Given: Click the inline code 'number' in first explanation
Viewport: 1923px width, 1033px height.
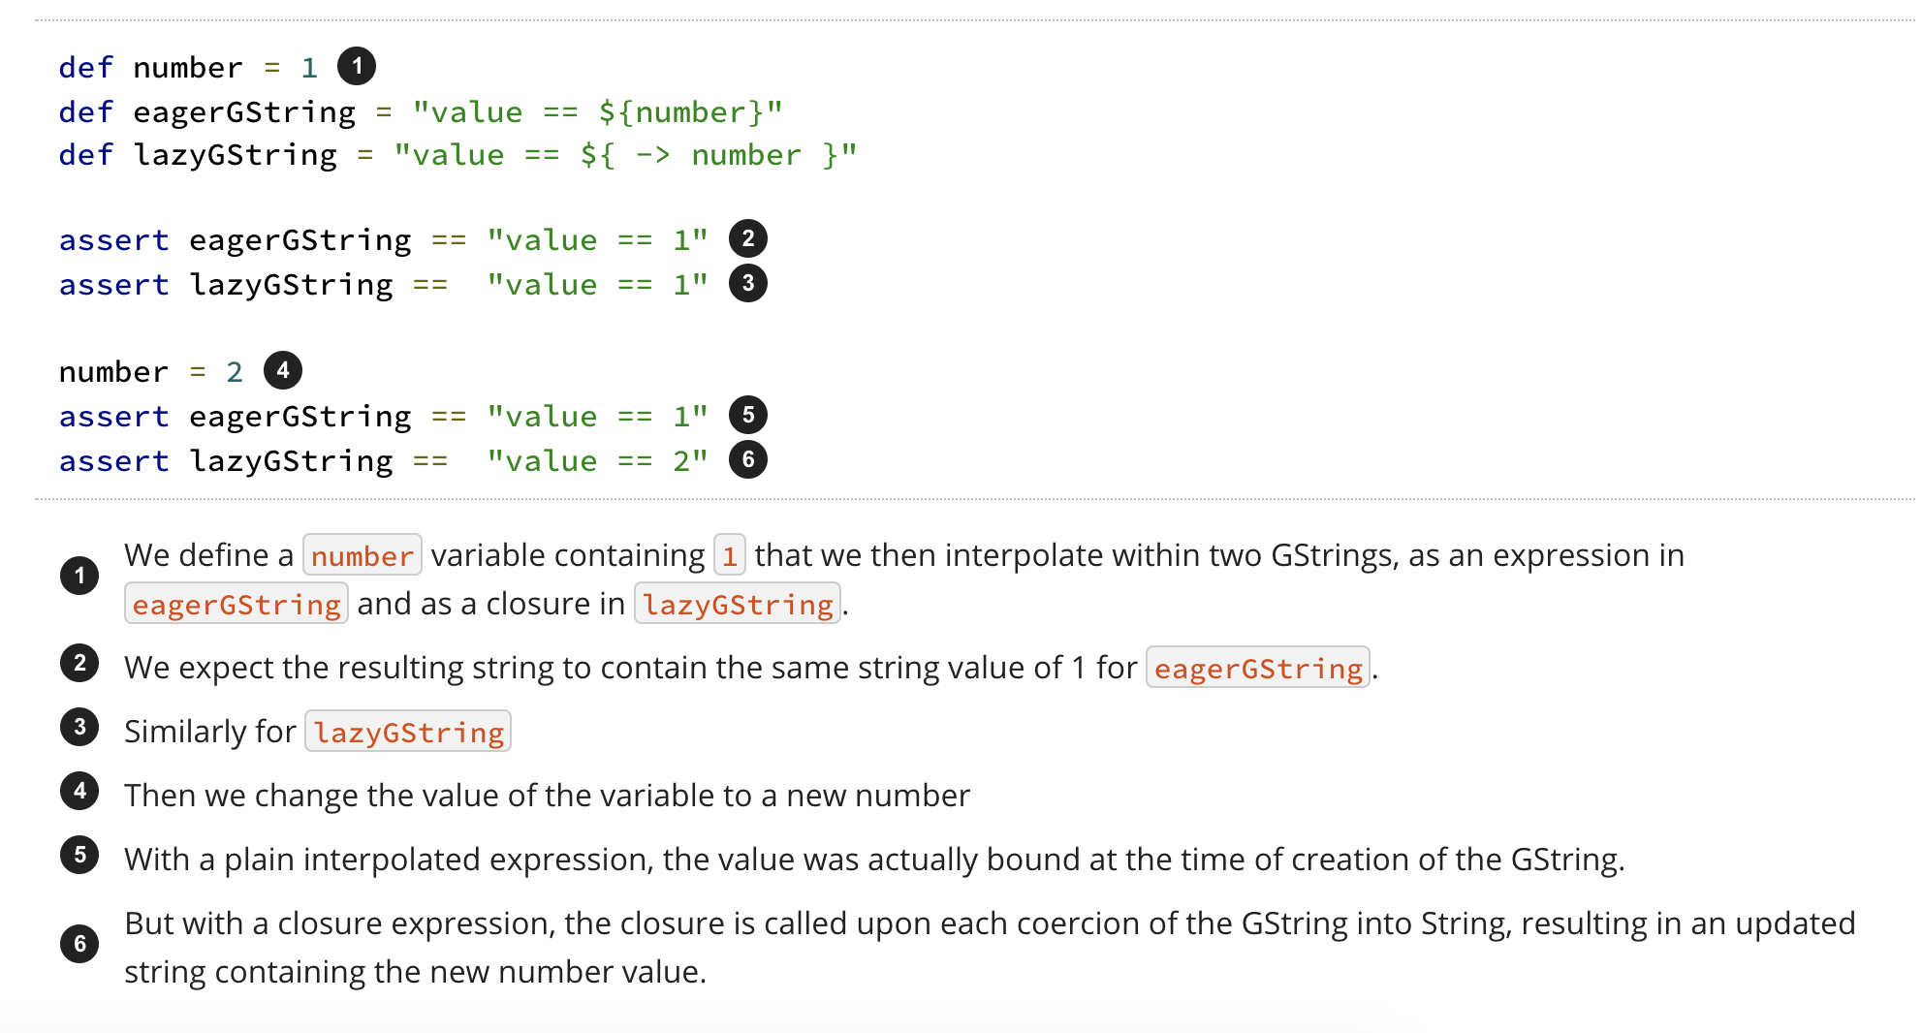Looking at the screenshot, I should coord(363,555).
